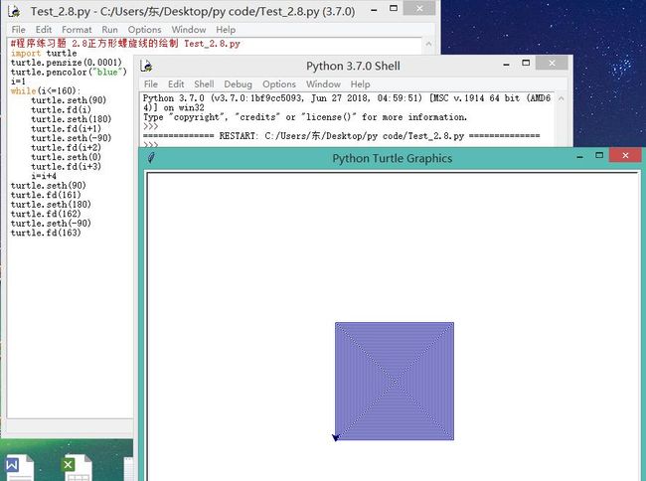Click the Python Turtle Graphics title text
646x481 pixels.
(x=393, y=159)
